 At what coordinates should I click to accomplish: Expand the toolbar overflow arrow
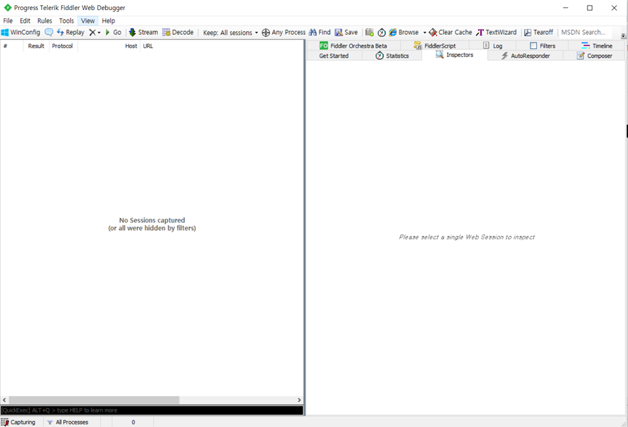(623, 36)
